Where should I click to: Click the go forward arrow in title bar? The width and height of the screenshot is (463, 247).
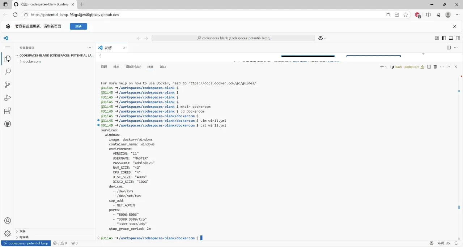tap(146, 38)
